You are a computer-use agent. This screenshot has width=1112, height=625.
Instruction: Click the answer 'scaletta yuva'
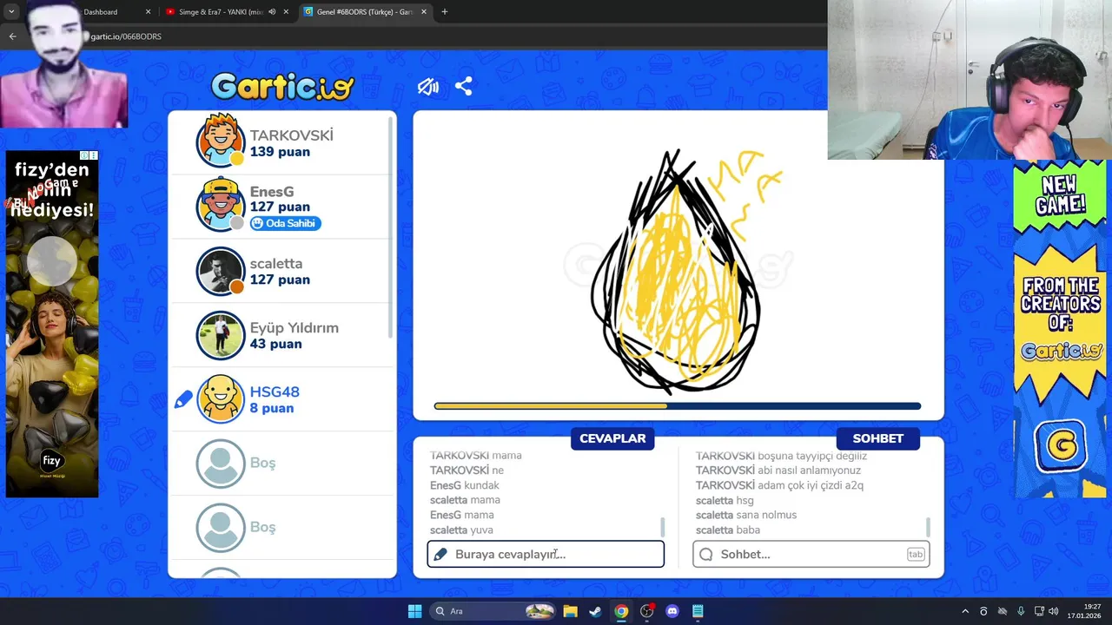[x=462, y=530]
